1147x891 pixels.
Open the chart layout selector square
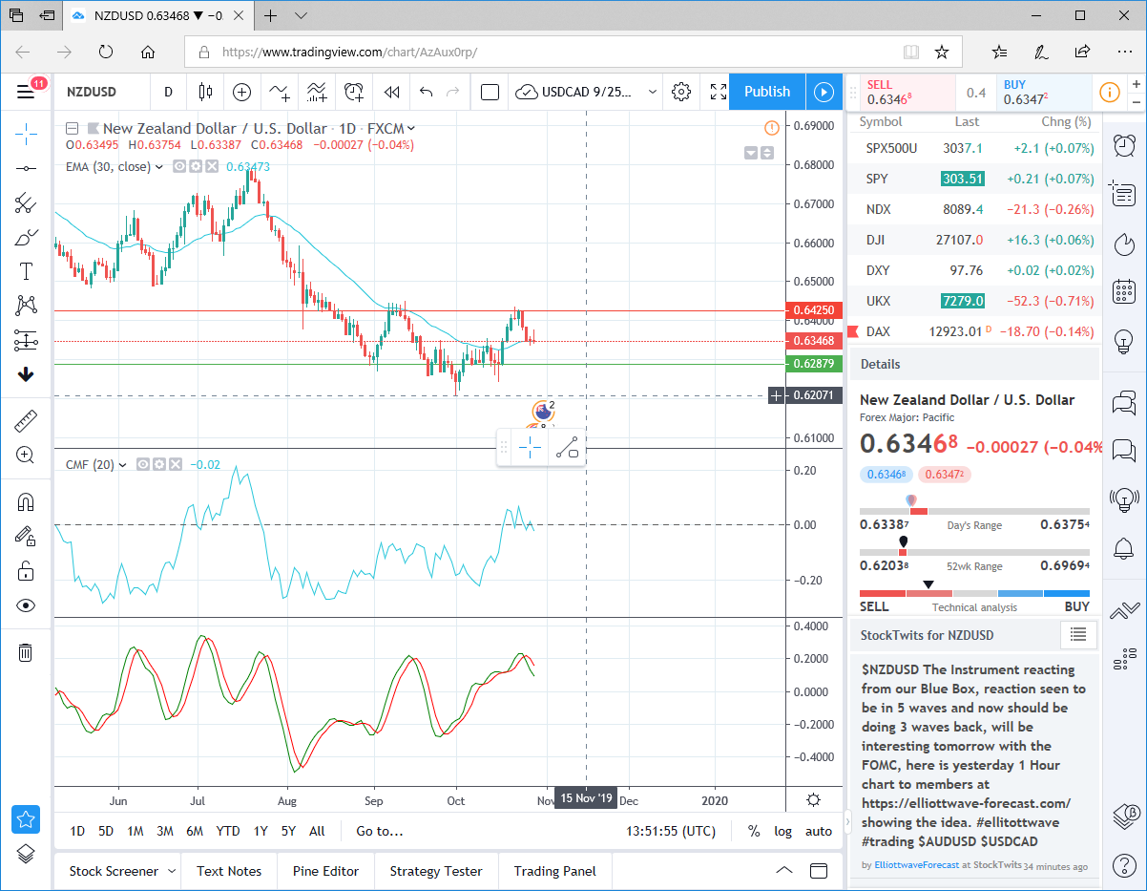coord(490,92)
